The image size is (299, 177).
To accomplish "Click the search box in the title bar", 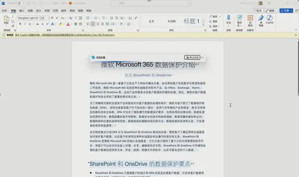I will [151, 3].
